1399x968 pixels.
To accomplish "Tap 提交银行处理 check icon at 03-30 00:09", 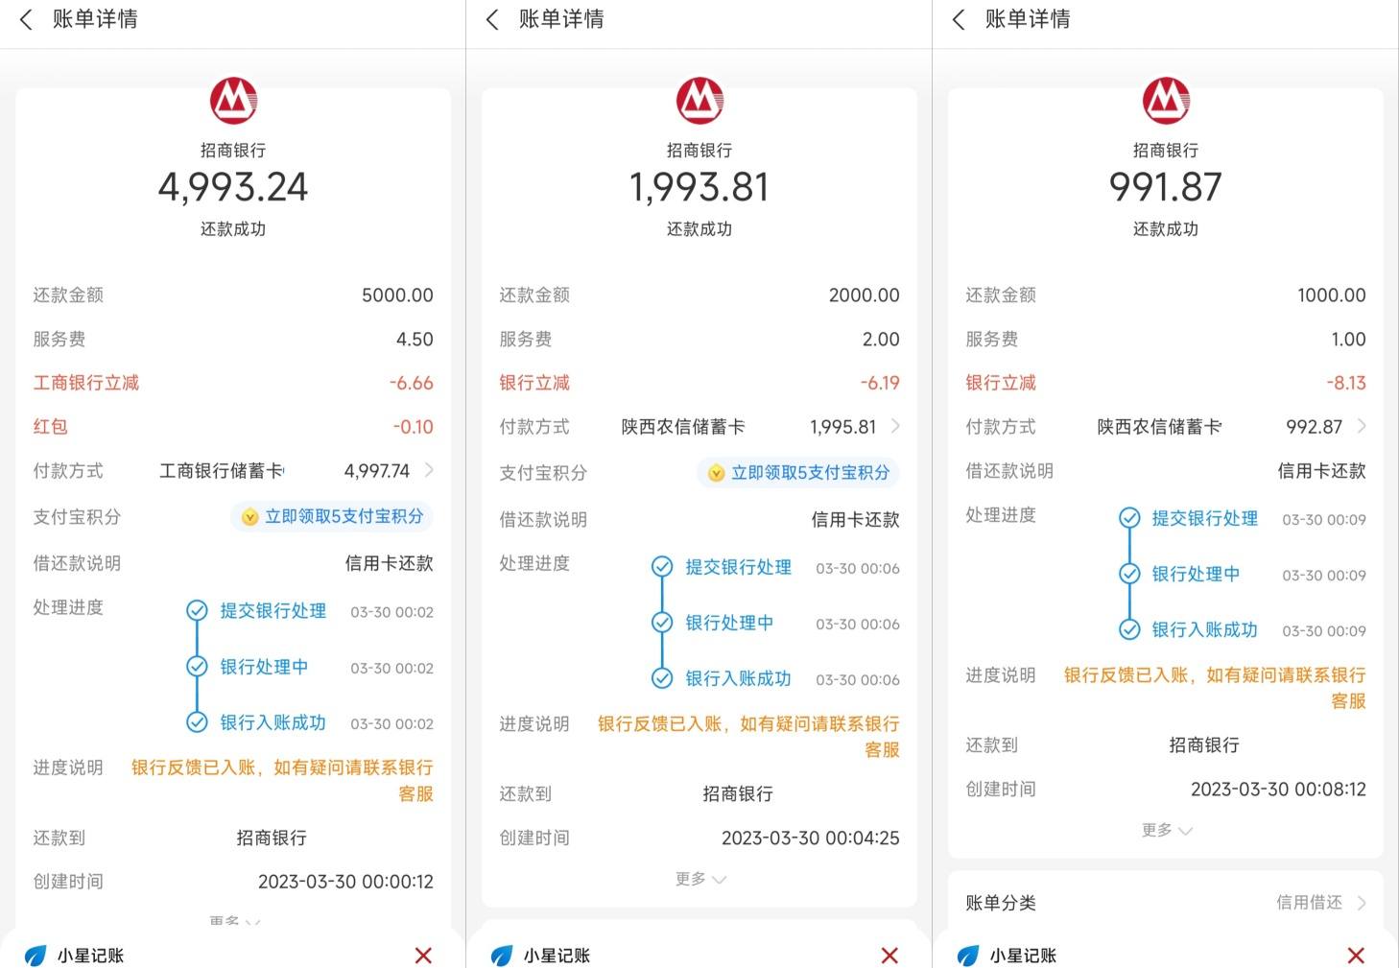I will (1129, 518).
